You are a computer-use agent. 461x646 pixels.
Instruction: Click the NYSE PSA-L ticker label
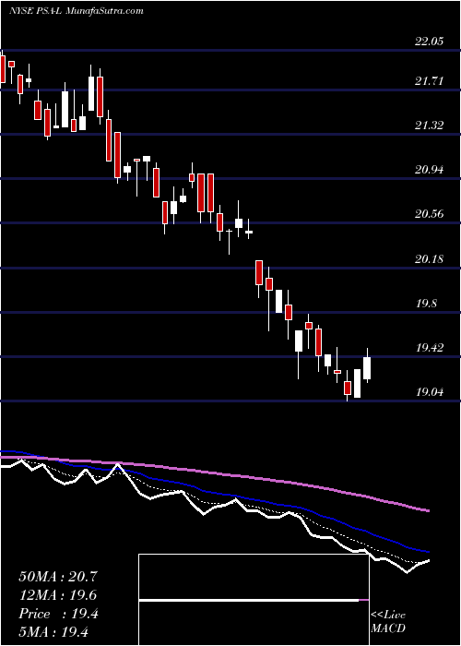point(35,10)
